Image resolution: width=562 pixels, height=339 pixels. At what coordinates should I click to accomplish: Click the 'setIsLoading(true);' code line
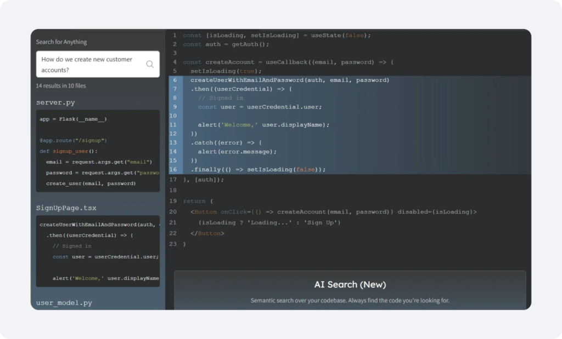pos(226,71)
